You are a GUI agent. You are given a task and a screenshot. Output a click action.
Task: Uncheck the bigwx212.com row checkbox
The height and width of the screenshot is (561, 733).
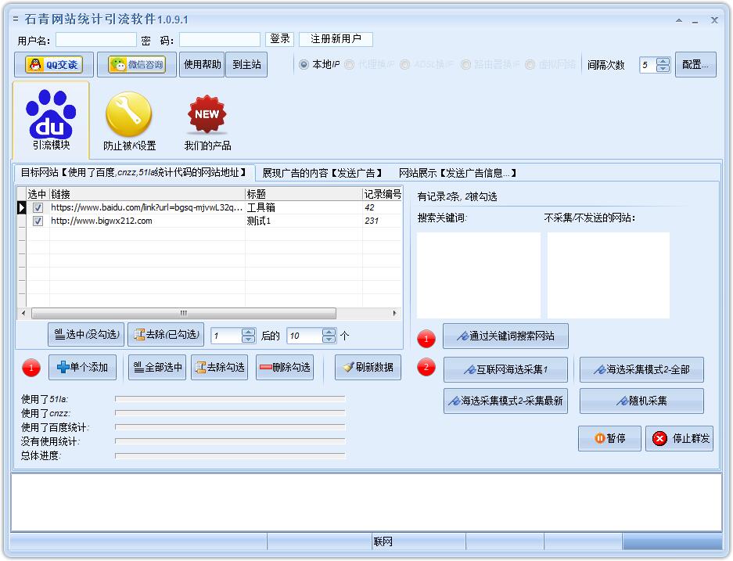[38, 221]
